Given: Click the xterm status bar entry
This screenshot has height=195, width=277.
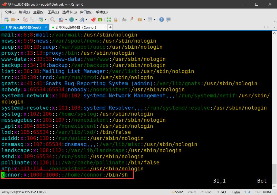Looking at the screenshot, I should tap(192, 192).
